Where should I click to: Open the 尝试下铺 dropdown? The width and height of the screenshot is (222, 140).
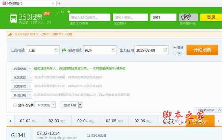[72, 105]
